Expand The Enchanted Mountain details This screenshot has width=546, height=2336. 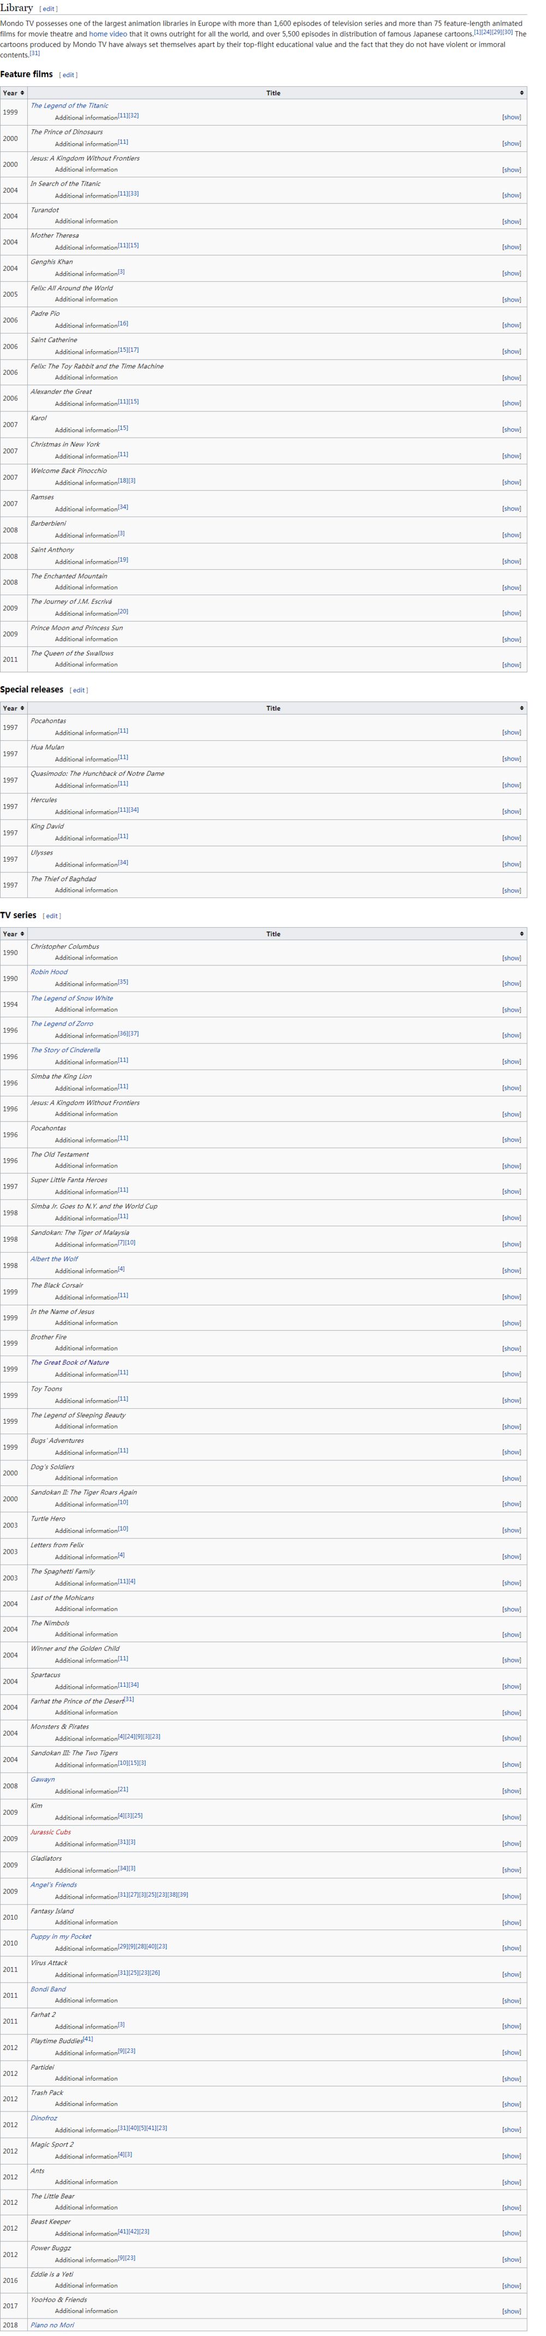[512, 587]
